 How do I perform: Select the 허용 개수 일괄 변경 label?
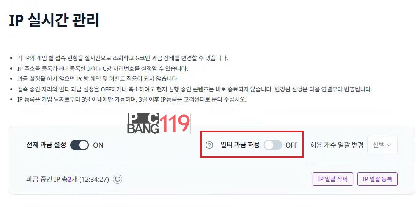click(x=337, y=145)
